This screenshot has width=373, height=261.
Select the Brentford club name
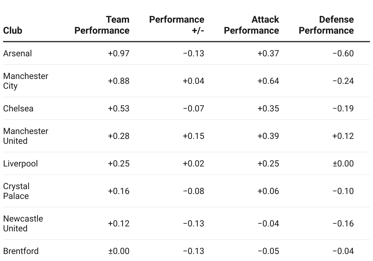tap(21, 251)
